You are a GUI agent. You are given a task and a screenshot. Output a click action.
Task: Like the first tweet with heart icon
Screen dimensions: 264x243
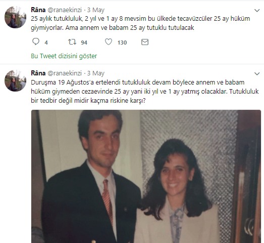(x=109, y=42)
